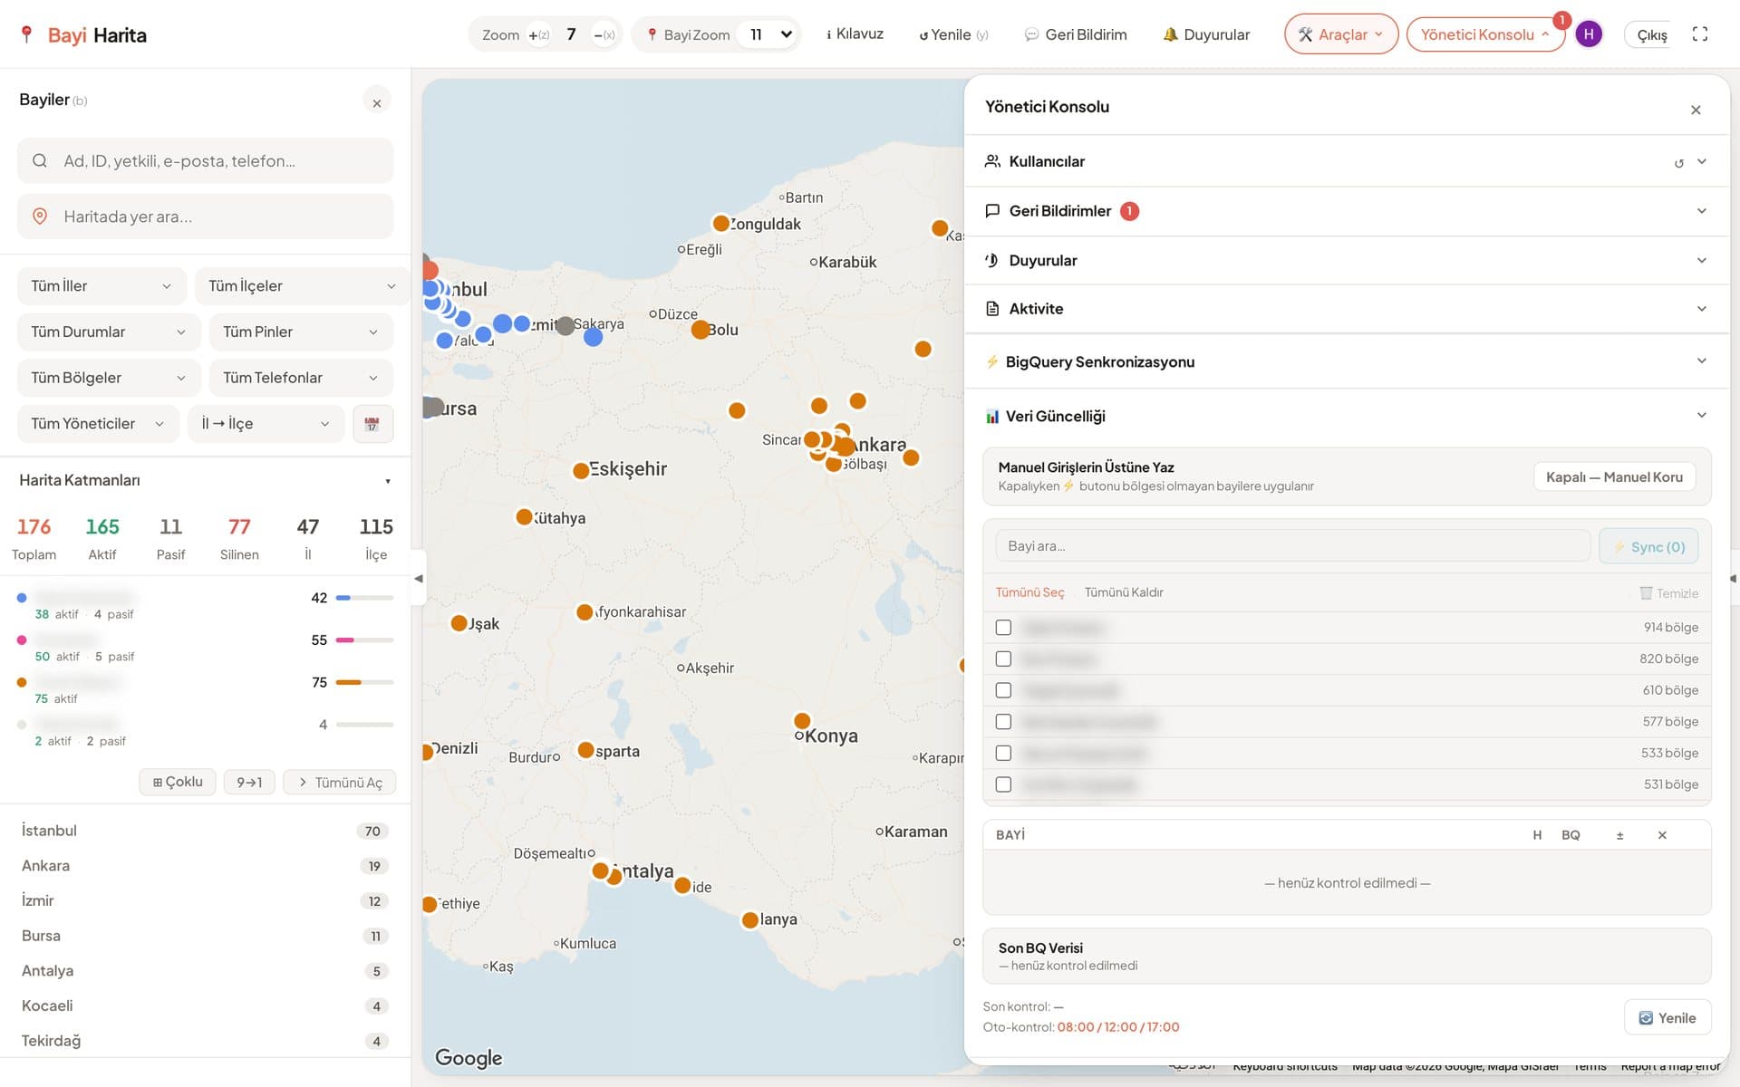1740x1087 pixels.
Task: Open the Tüm İller dropdown
Action: 101,286
